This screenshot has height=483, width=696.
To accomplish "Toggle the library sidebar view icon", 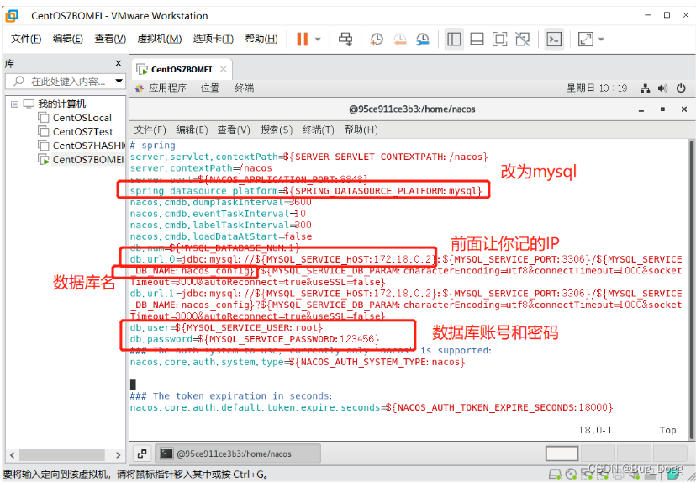I will point(454,39).
